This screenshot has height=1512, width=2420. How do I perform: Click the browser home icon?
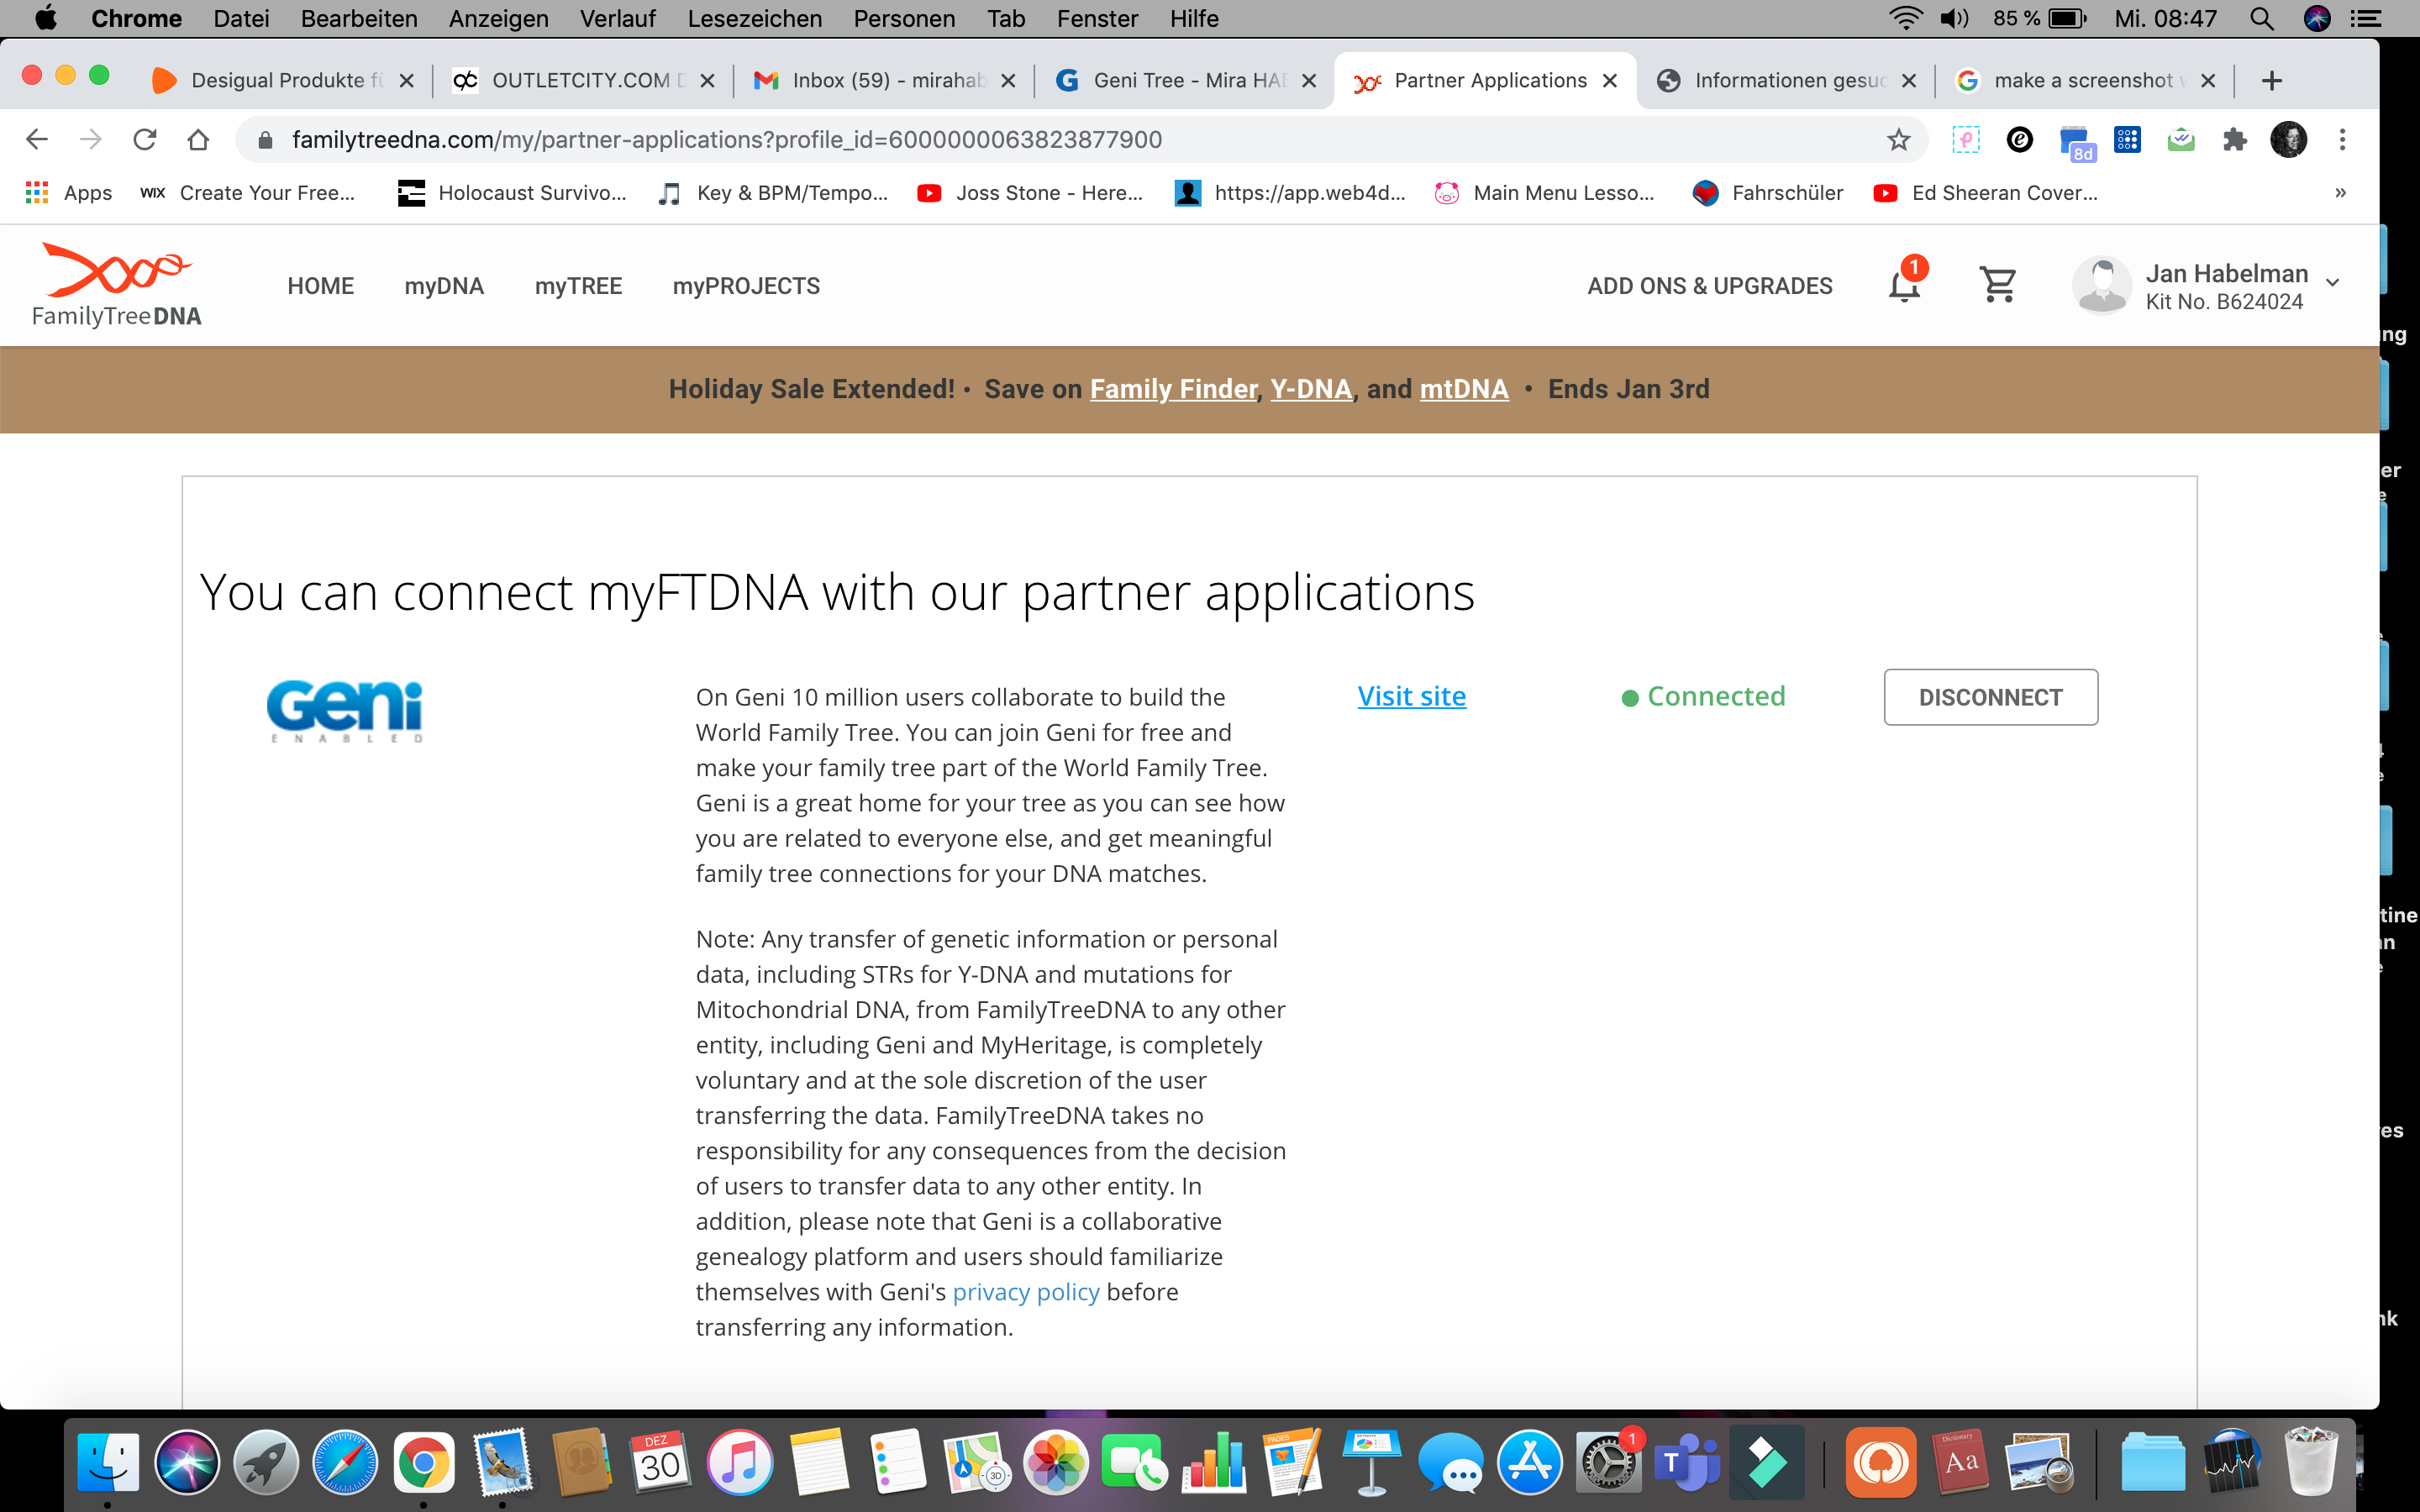[x=198, y=140]
